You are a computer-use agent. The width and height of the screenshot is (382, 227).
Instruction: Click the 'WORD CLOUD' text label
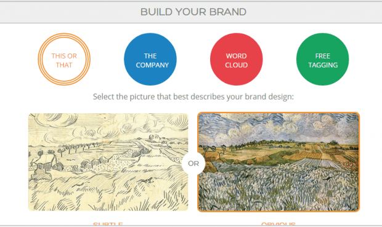tap(237, 60)
